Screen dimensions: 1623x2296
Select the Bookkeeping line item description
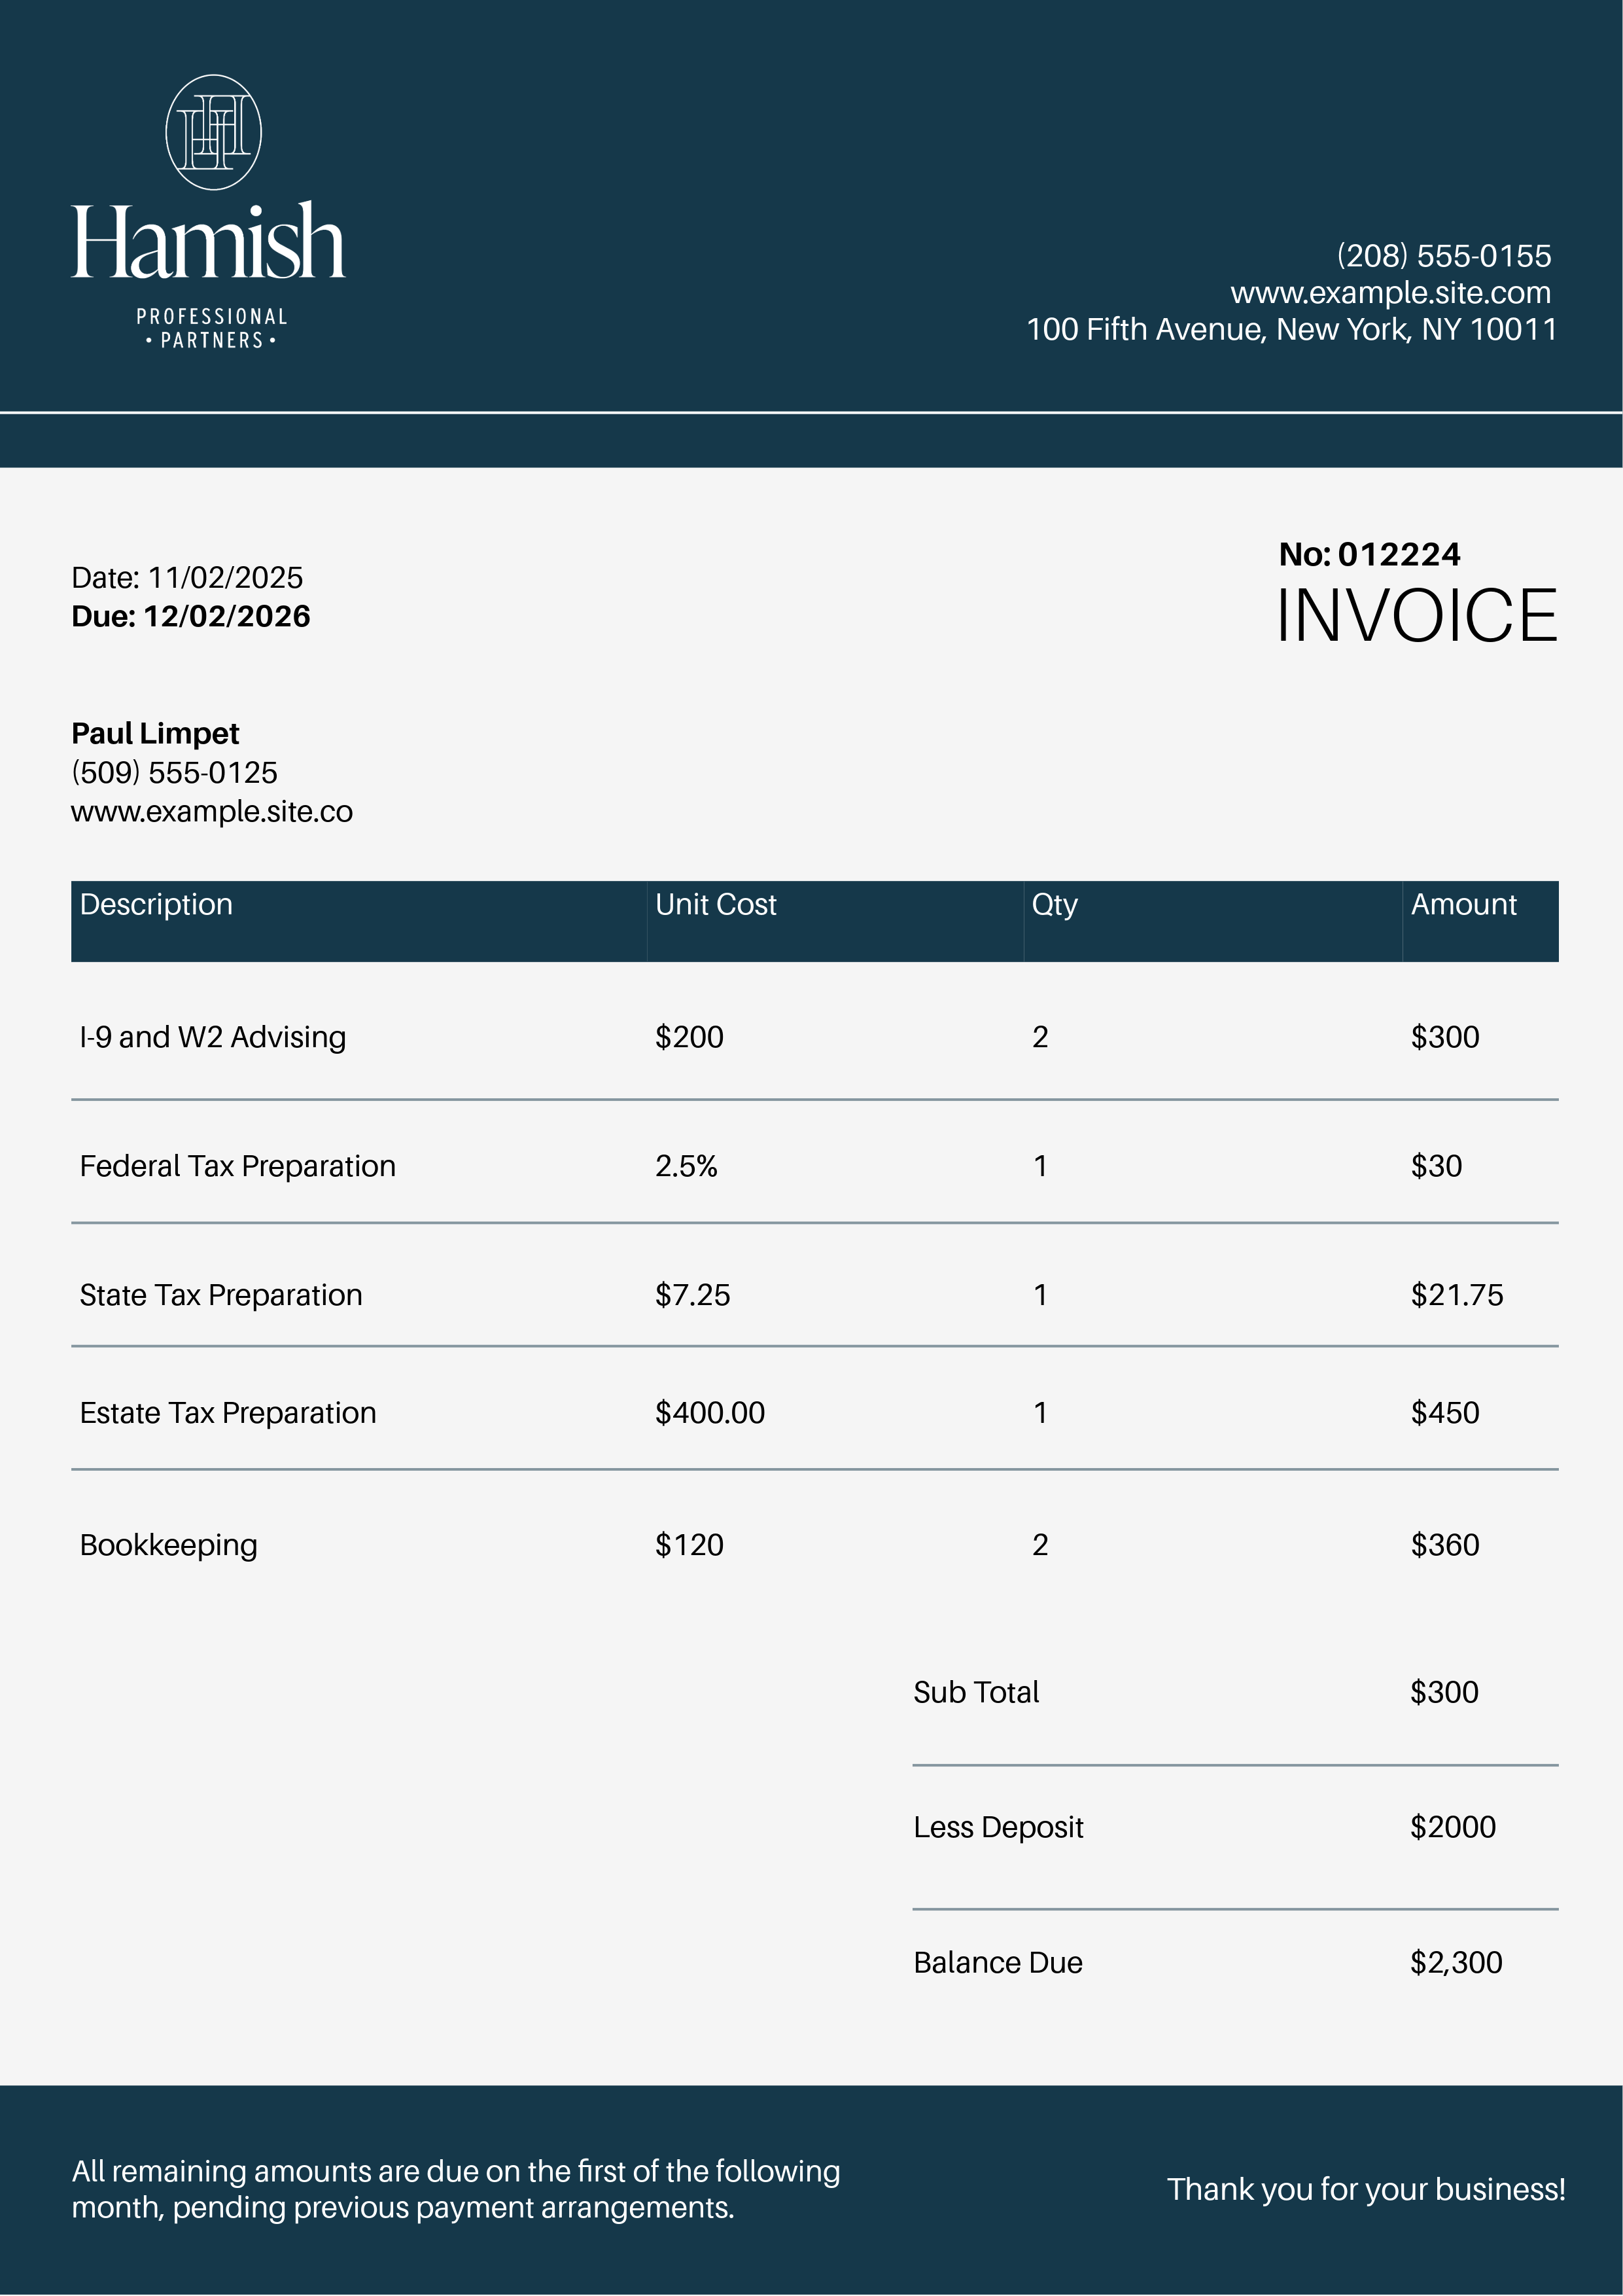169,1546
